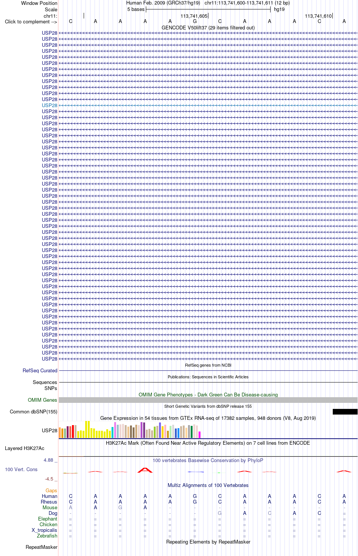The width and height of the screenshot is (358, 556).
Task: Click the G base in the sequence row
Action: pyautogui.click(x=195, y=21)
